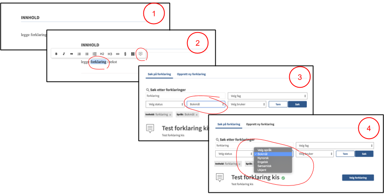The height and width of the screenshot is (194, 384).
Task: Focus the forklaring search field in step 4
Action: (254, 145)
